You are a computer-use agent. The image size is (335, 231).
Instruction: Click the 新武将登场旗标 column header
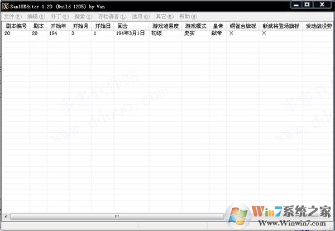[x=281, y=26]
